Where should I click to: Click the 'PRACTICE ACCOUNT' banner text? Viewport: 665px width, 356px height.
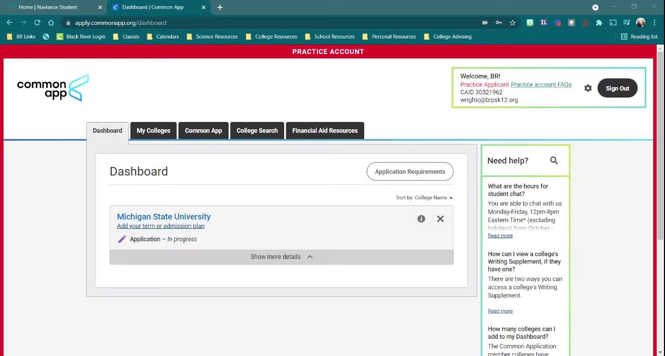(x=328, y=51)
